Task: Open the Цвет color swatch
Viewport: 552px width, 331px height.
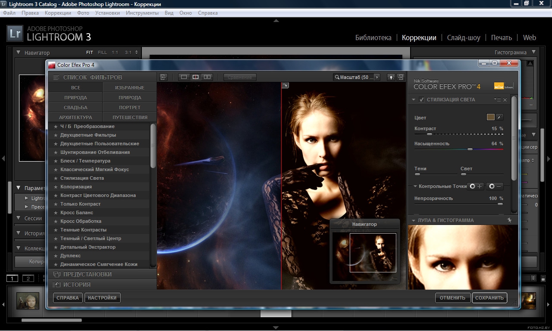Action: (x=490, y=117)
